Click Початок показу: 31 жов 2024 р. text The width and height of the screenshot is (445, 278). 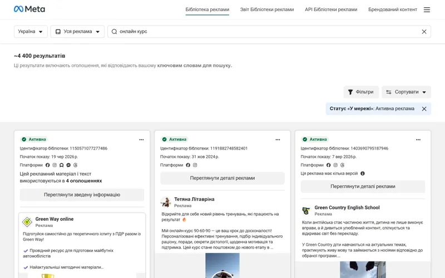(190, 157)
